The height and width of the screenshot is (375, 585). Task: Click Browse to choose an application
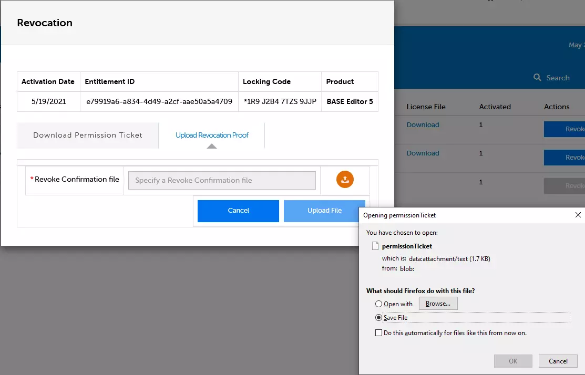pos(438,303)
